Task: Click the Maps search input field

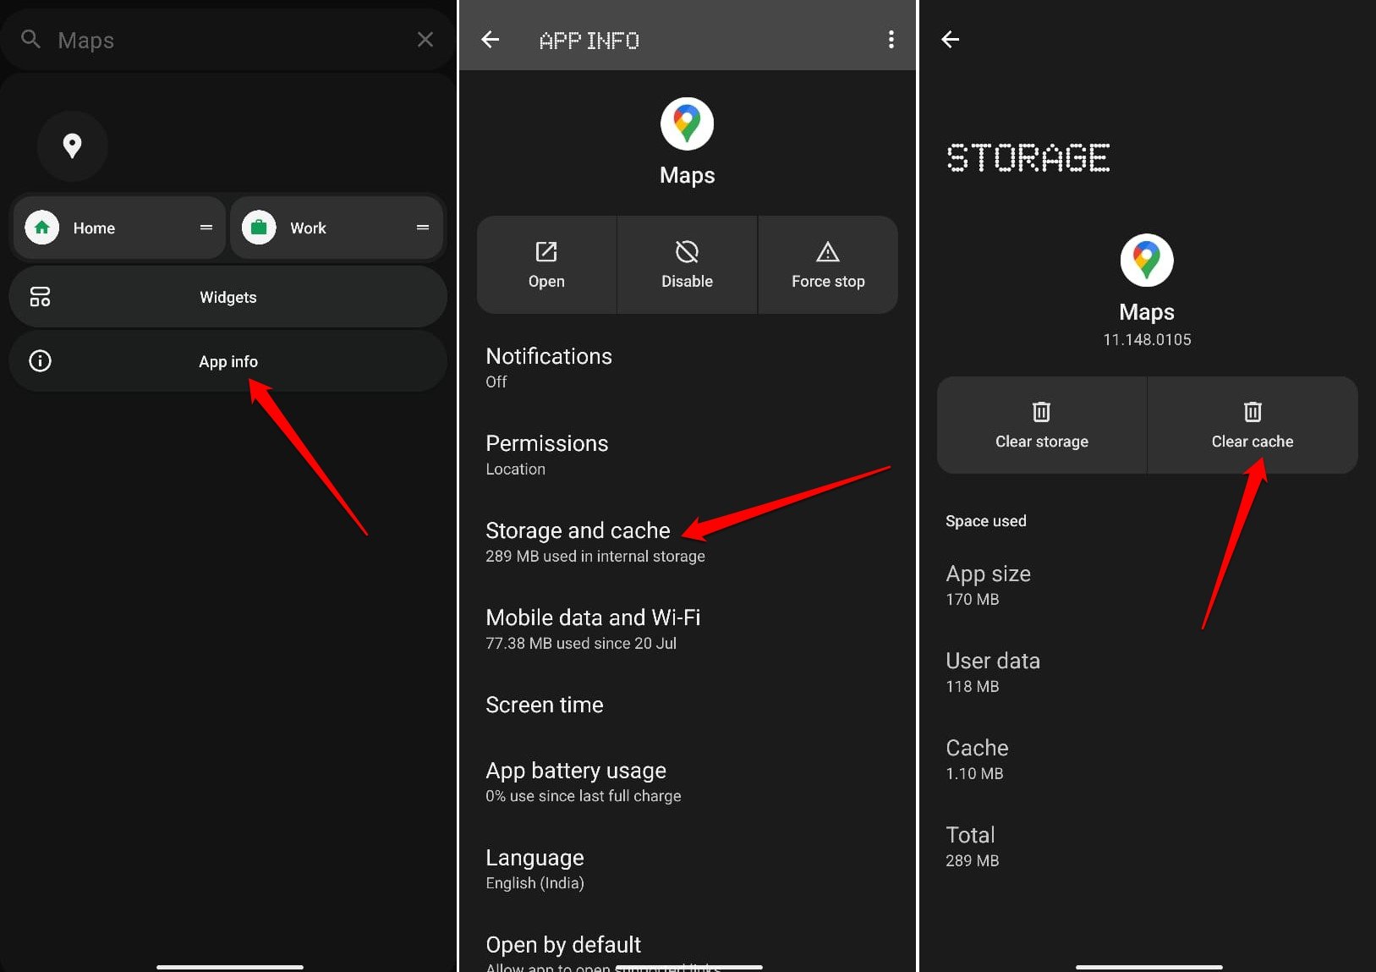Action: (228, 40)
